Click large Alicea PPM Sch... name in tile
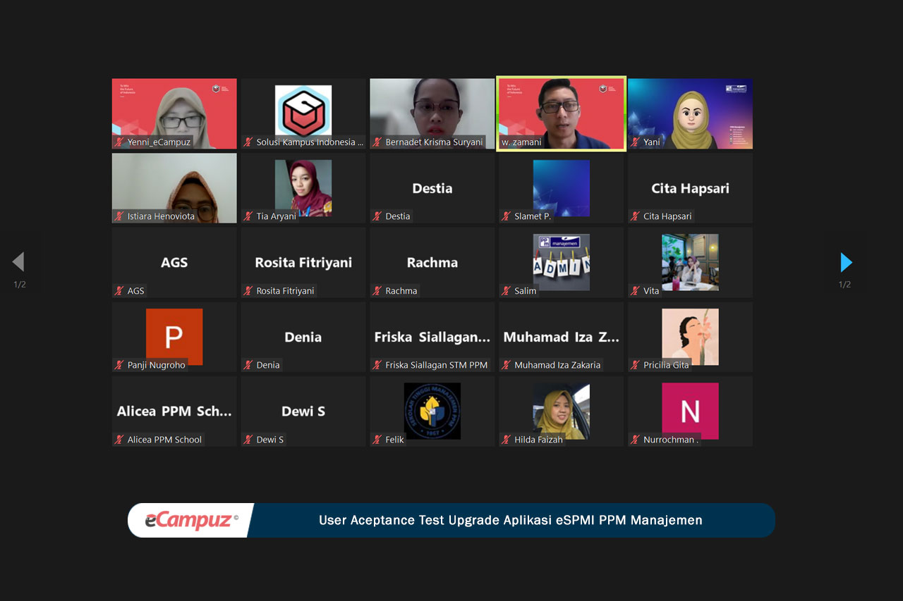The image size is (903, 601). click(x=174, y=411)
